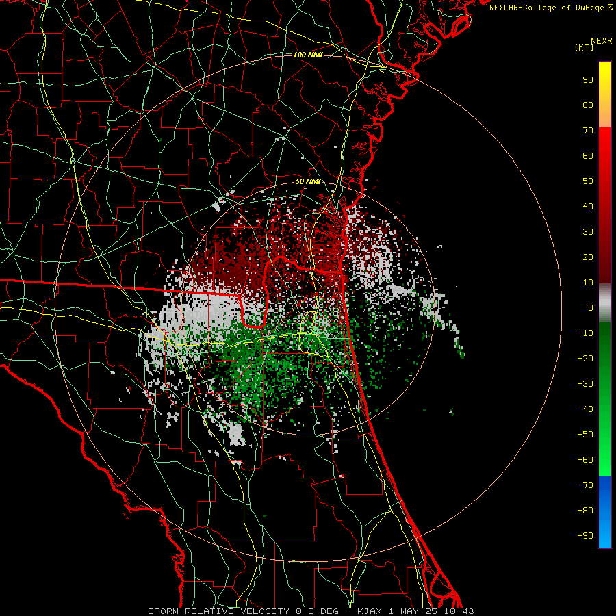The width and height of the screenshot is (616, 616).
Task: Click the bright green segment of color bar
Action: [x=604, y=400]
